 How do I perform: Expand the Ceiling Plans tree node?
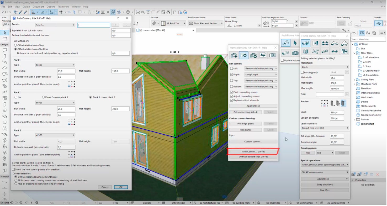coord(354,80)
